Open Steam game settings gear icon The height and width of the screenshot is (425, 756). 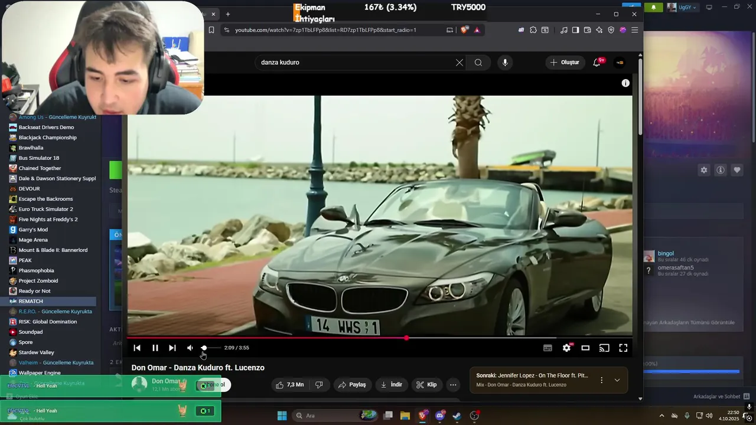704,170
